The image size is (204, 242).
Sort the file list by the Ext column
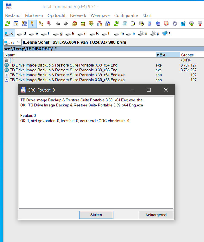tap(168, 55)
